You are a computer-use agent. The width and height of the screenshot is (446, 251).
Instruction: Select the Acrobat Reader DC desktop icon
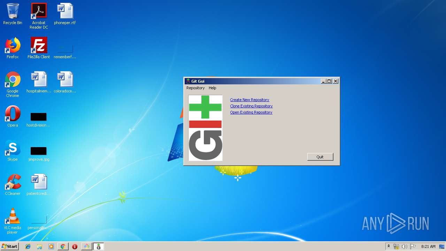click(39, 16)
